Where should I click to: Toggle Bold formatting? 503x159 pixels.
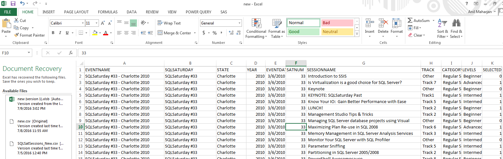click(53, 33)
